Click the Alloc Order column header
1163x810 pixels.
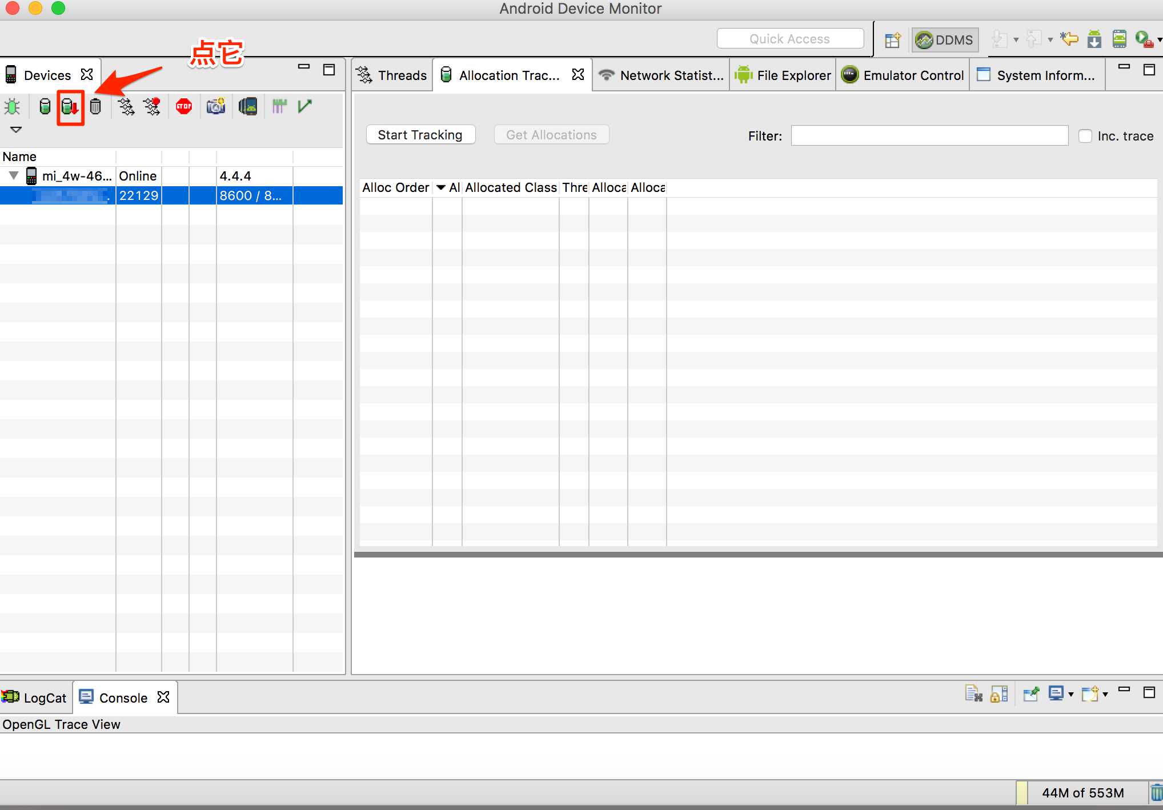396,187
